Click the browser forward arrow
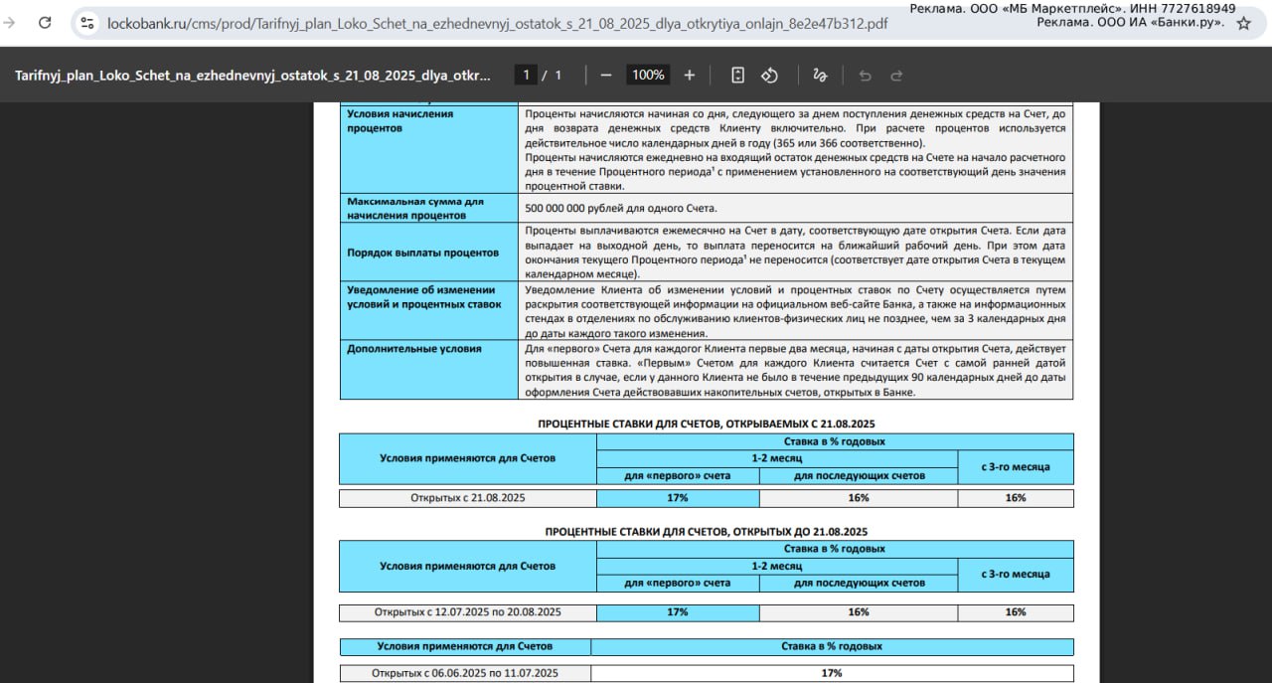 [x=10, y=23]
